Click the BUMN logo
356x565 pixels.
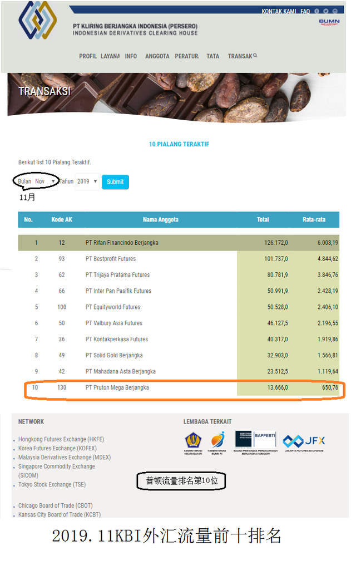(329, 22)
